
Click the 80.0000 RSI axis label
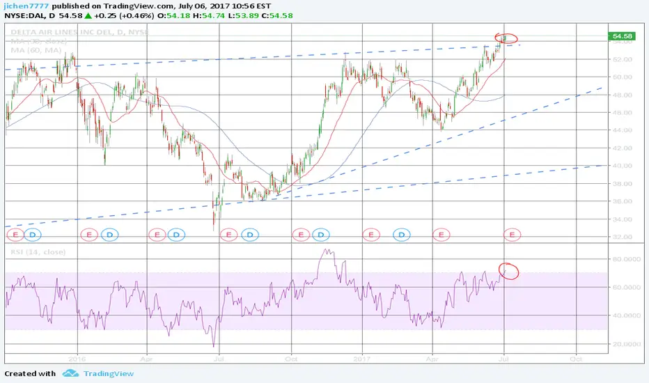pyautogui.click(x=626, y=259)
